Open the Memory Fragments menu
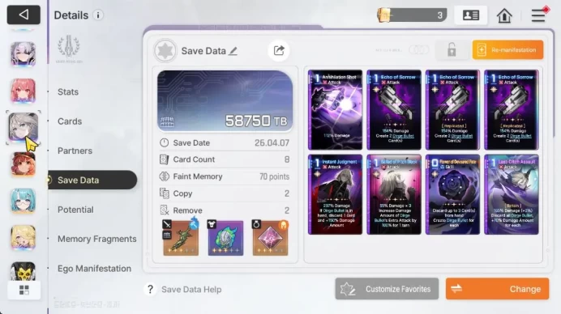The height and width of the screenshot is (314, 561). coord(97,239)
